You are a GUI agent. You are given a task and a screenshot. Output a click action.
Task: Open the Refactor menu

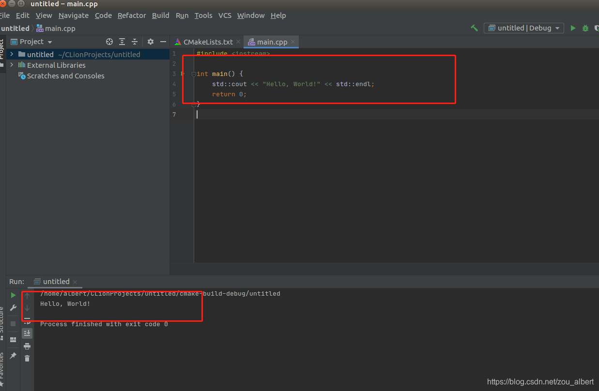click(132, 15)
